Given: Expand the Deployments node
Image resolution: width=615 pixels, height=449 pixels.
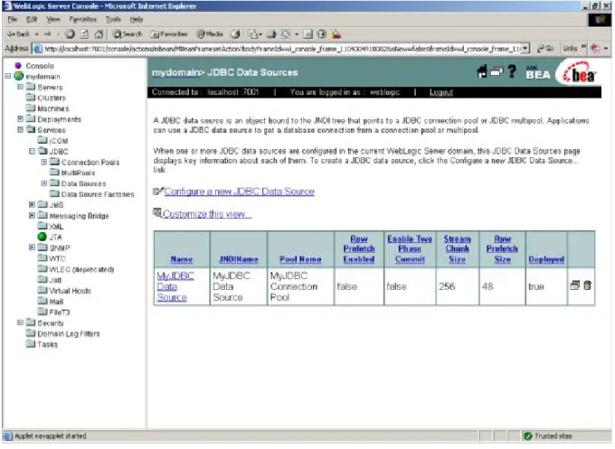Looking at the screenshot, I should (x=20, y=119).
